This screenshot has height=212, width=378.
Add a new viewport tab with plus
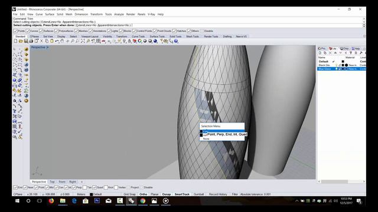(x=82, y=182)
